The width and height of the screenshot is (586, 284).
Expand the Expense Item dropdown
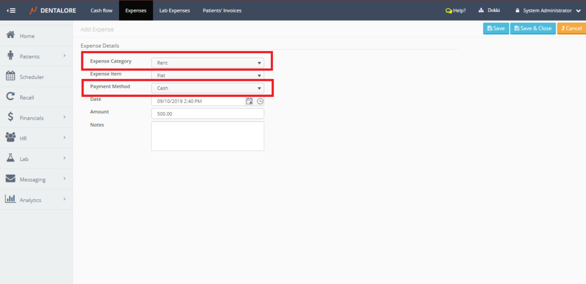tap(207, 75)
